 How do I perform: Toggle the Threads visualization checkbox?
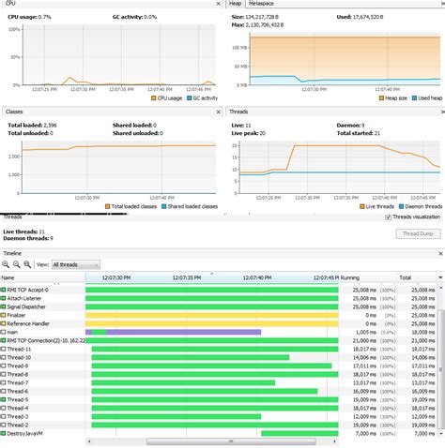388,217
